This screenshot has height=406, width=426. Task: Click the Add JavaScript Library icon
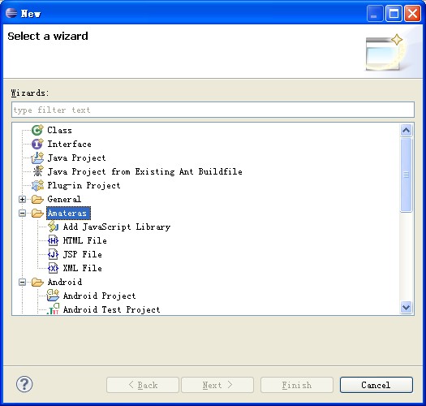[53, 227]
